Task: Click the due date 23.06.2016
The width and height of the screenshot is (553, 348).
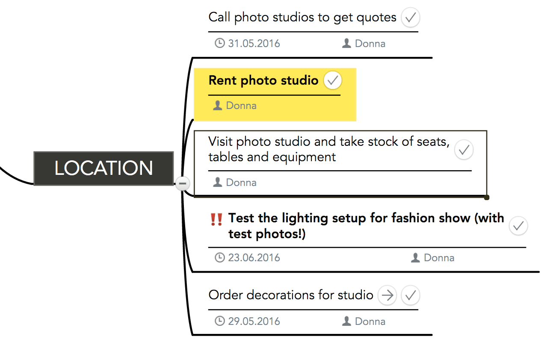Action: 254,258
